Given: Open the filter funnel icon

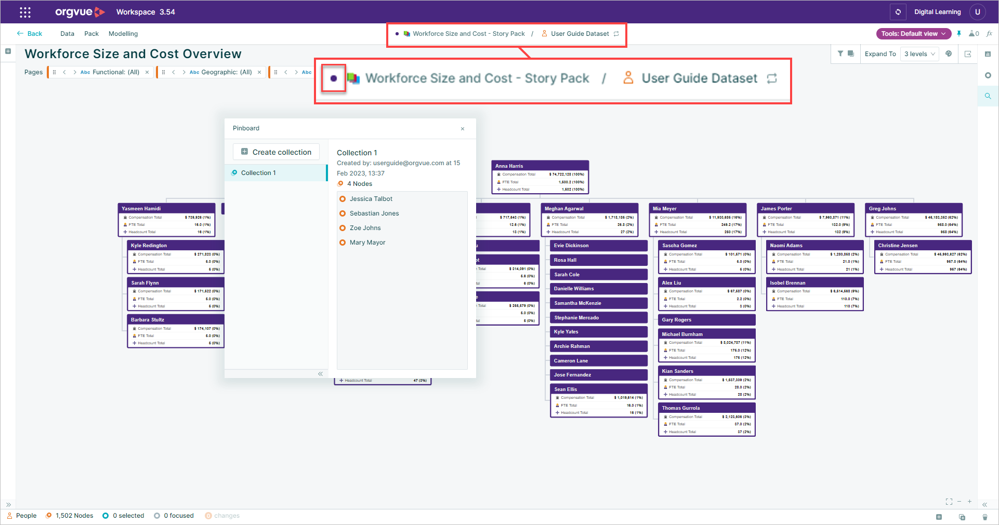Looking at the screenshot, I should point(840,53).
